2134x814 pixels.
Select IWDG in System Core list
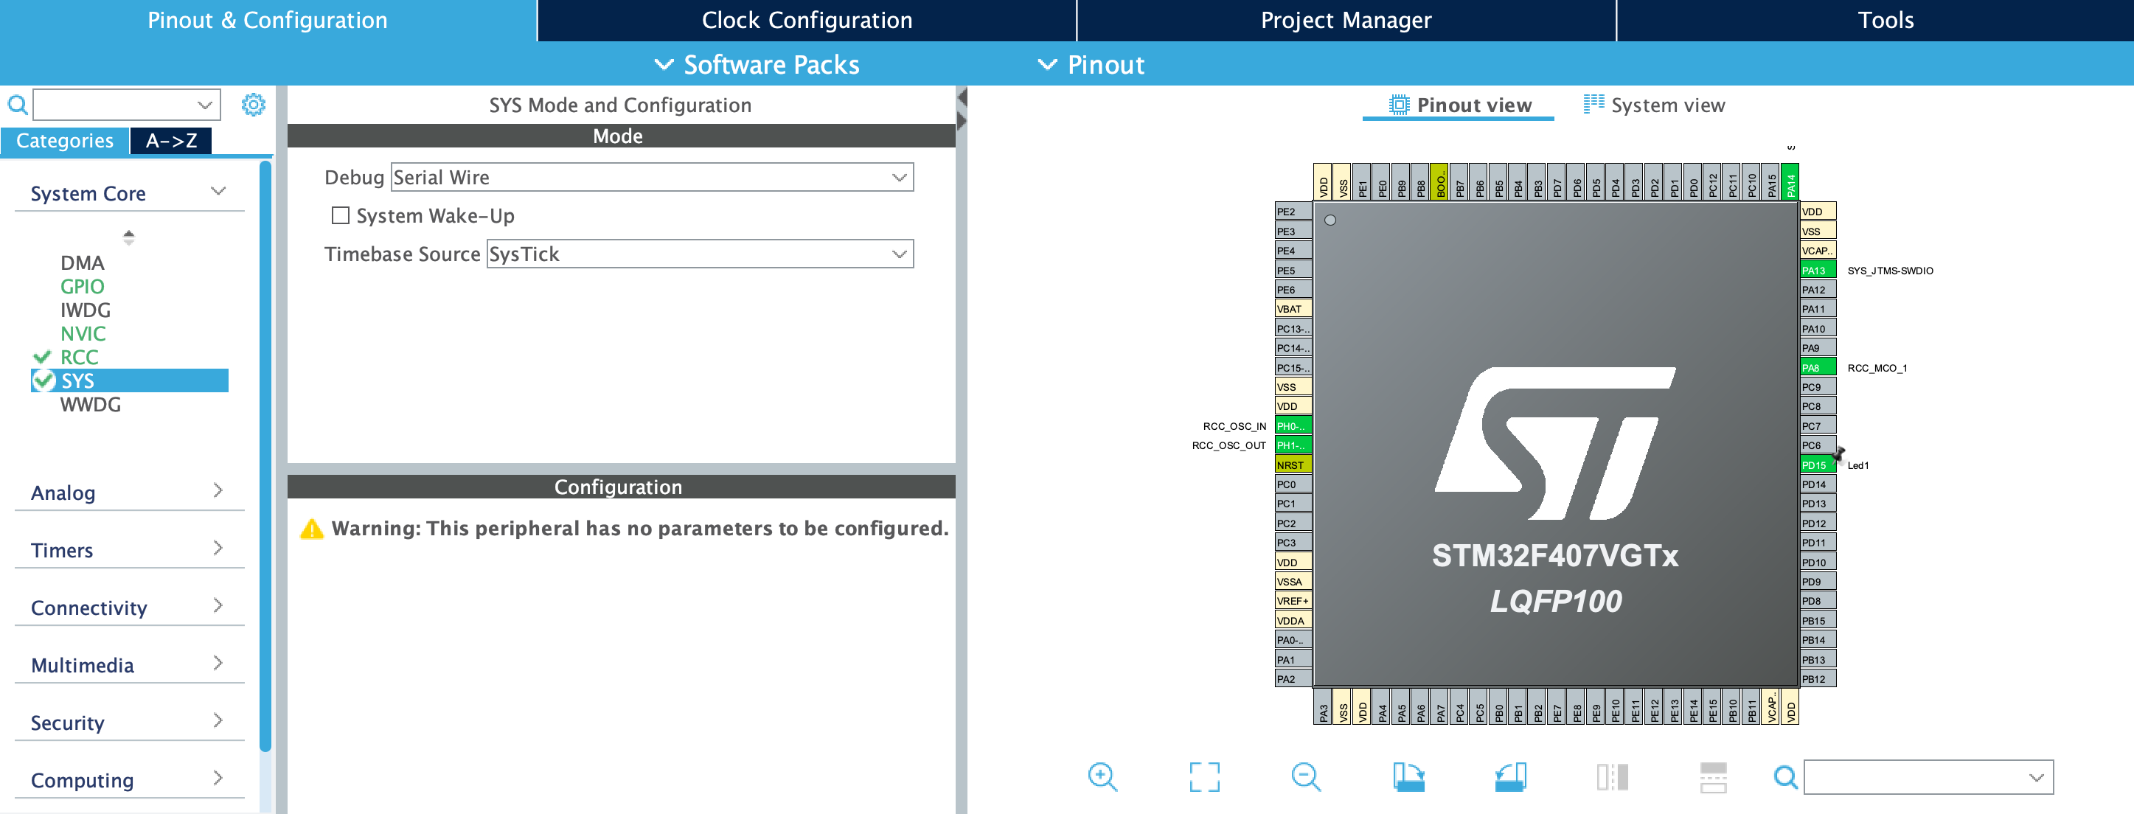pyautogui.click(x=86, y=310)
